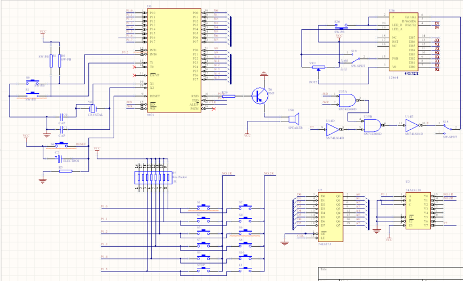Select the electrolytic capacitor C2
The image size is (463, 281).
click(x=59, y=159)
